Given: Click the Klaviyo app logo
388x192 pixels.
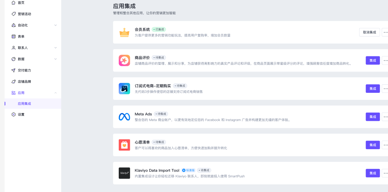Looking at the screenshot, I should pyautogui.click(x=124, y=173).
